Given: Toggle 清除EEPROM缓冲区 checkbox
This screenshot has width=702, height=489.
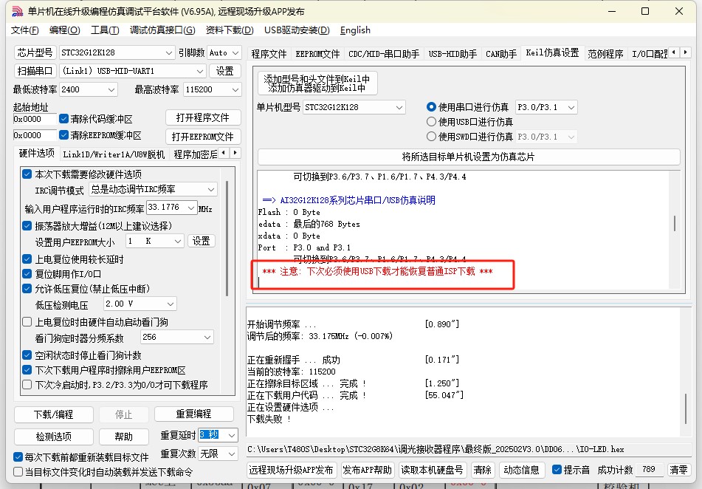Looking at the screenshot, I should click(x=63, y=135).
